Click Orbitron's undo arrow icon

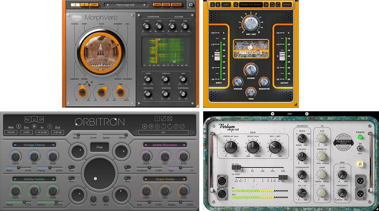163,126
